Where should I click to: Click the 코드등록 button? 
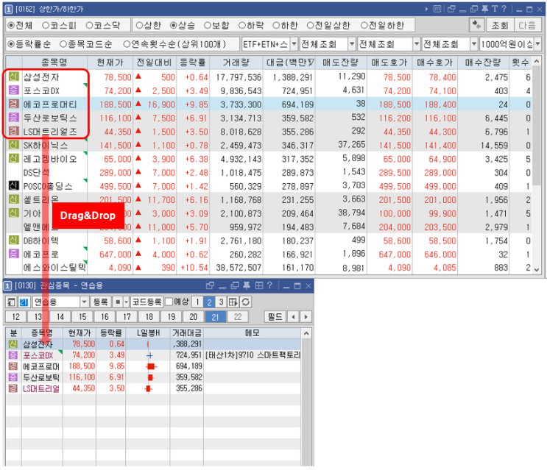[147, 302]
